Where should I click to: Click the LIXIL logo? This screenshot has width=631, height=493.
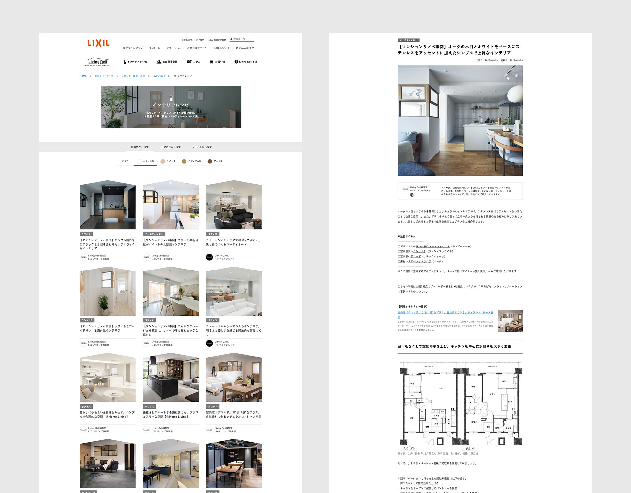point(98,43)
